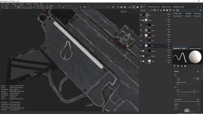Hide the detail layer
Viewport: 203px width, 114px height.
pyautogui.click(x=141, y=25)
